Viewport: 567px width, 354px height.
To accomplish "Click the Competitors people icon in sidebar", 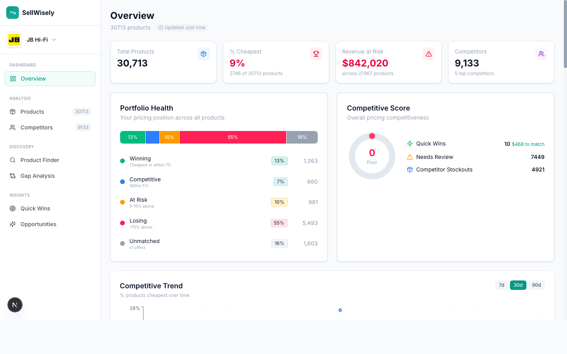I will tap(13, 127).
